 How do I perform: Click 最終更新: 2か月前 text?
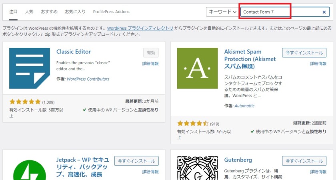click(x=142, y=101)
